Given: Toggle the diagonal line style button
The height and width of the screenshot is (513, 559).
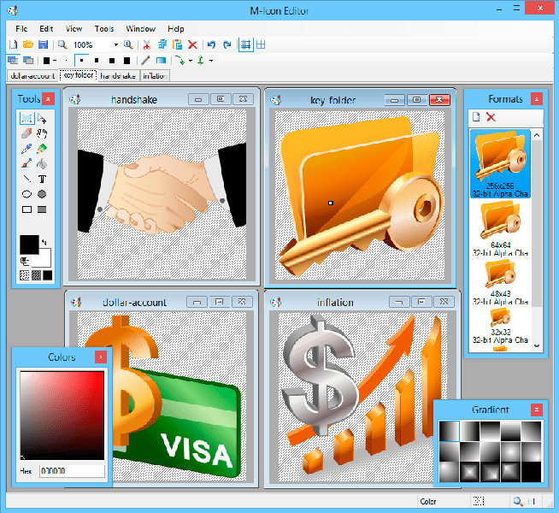Looking at the screenshot, I should 145,61.
